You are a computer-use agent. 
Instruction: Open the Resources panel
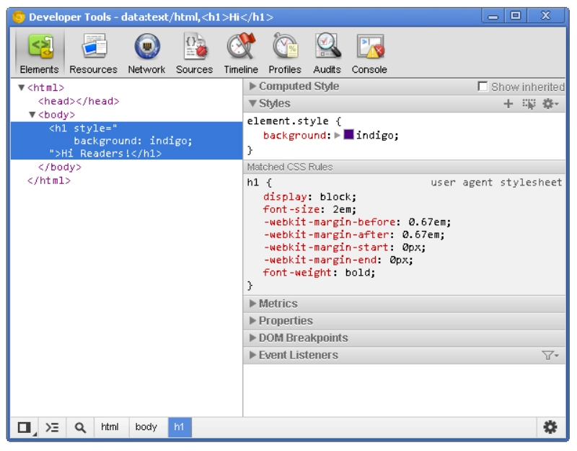click(x=93, y=54)
